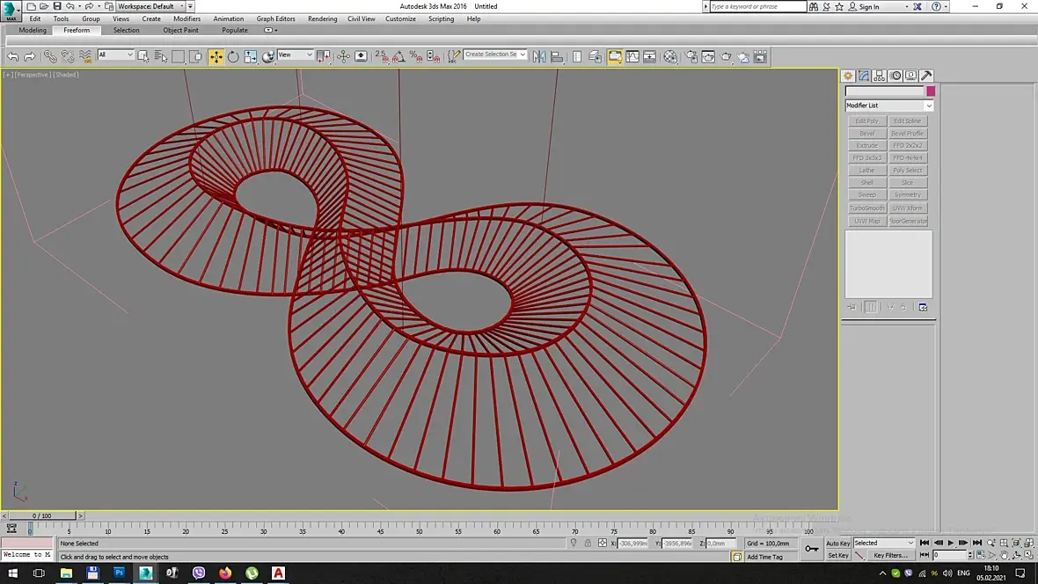
Task: Open the Material Editor
Action: click(x=670, y=56)
